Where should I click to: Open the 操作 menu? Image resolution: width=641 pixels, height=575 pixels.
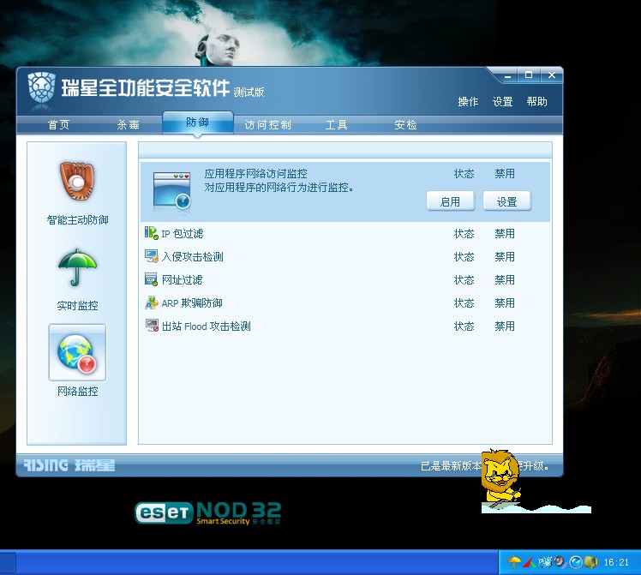pyautogui.click(x=468, y=101)
